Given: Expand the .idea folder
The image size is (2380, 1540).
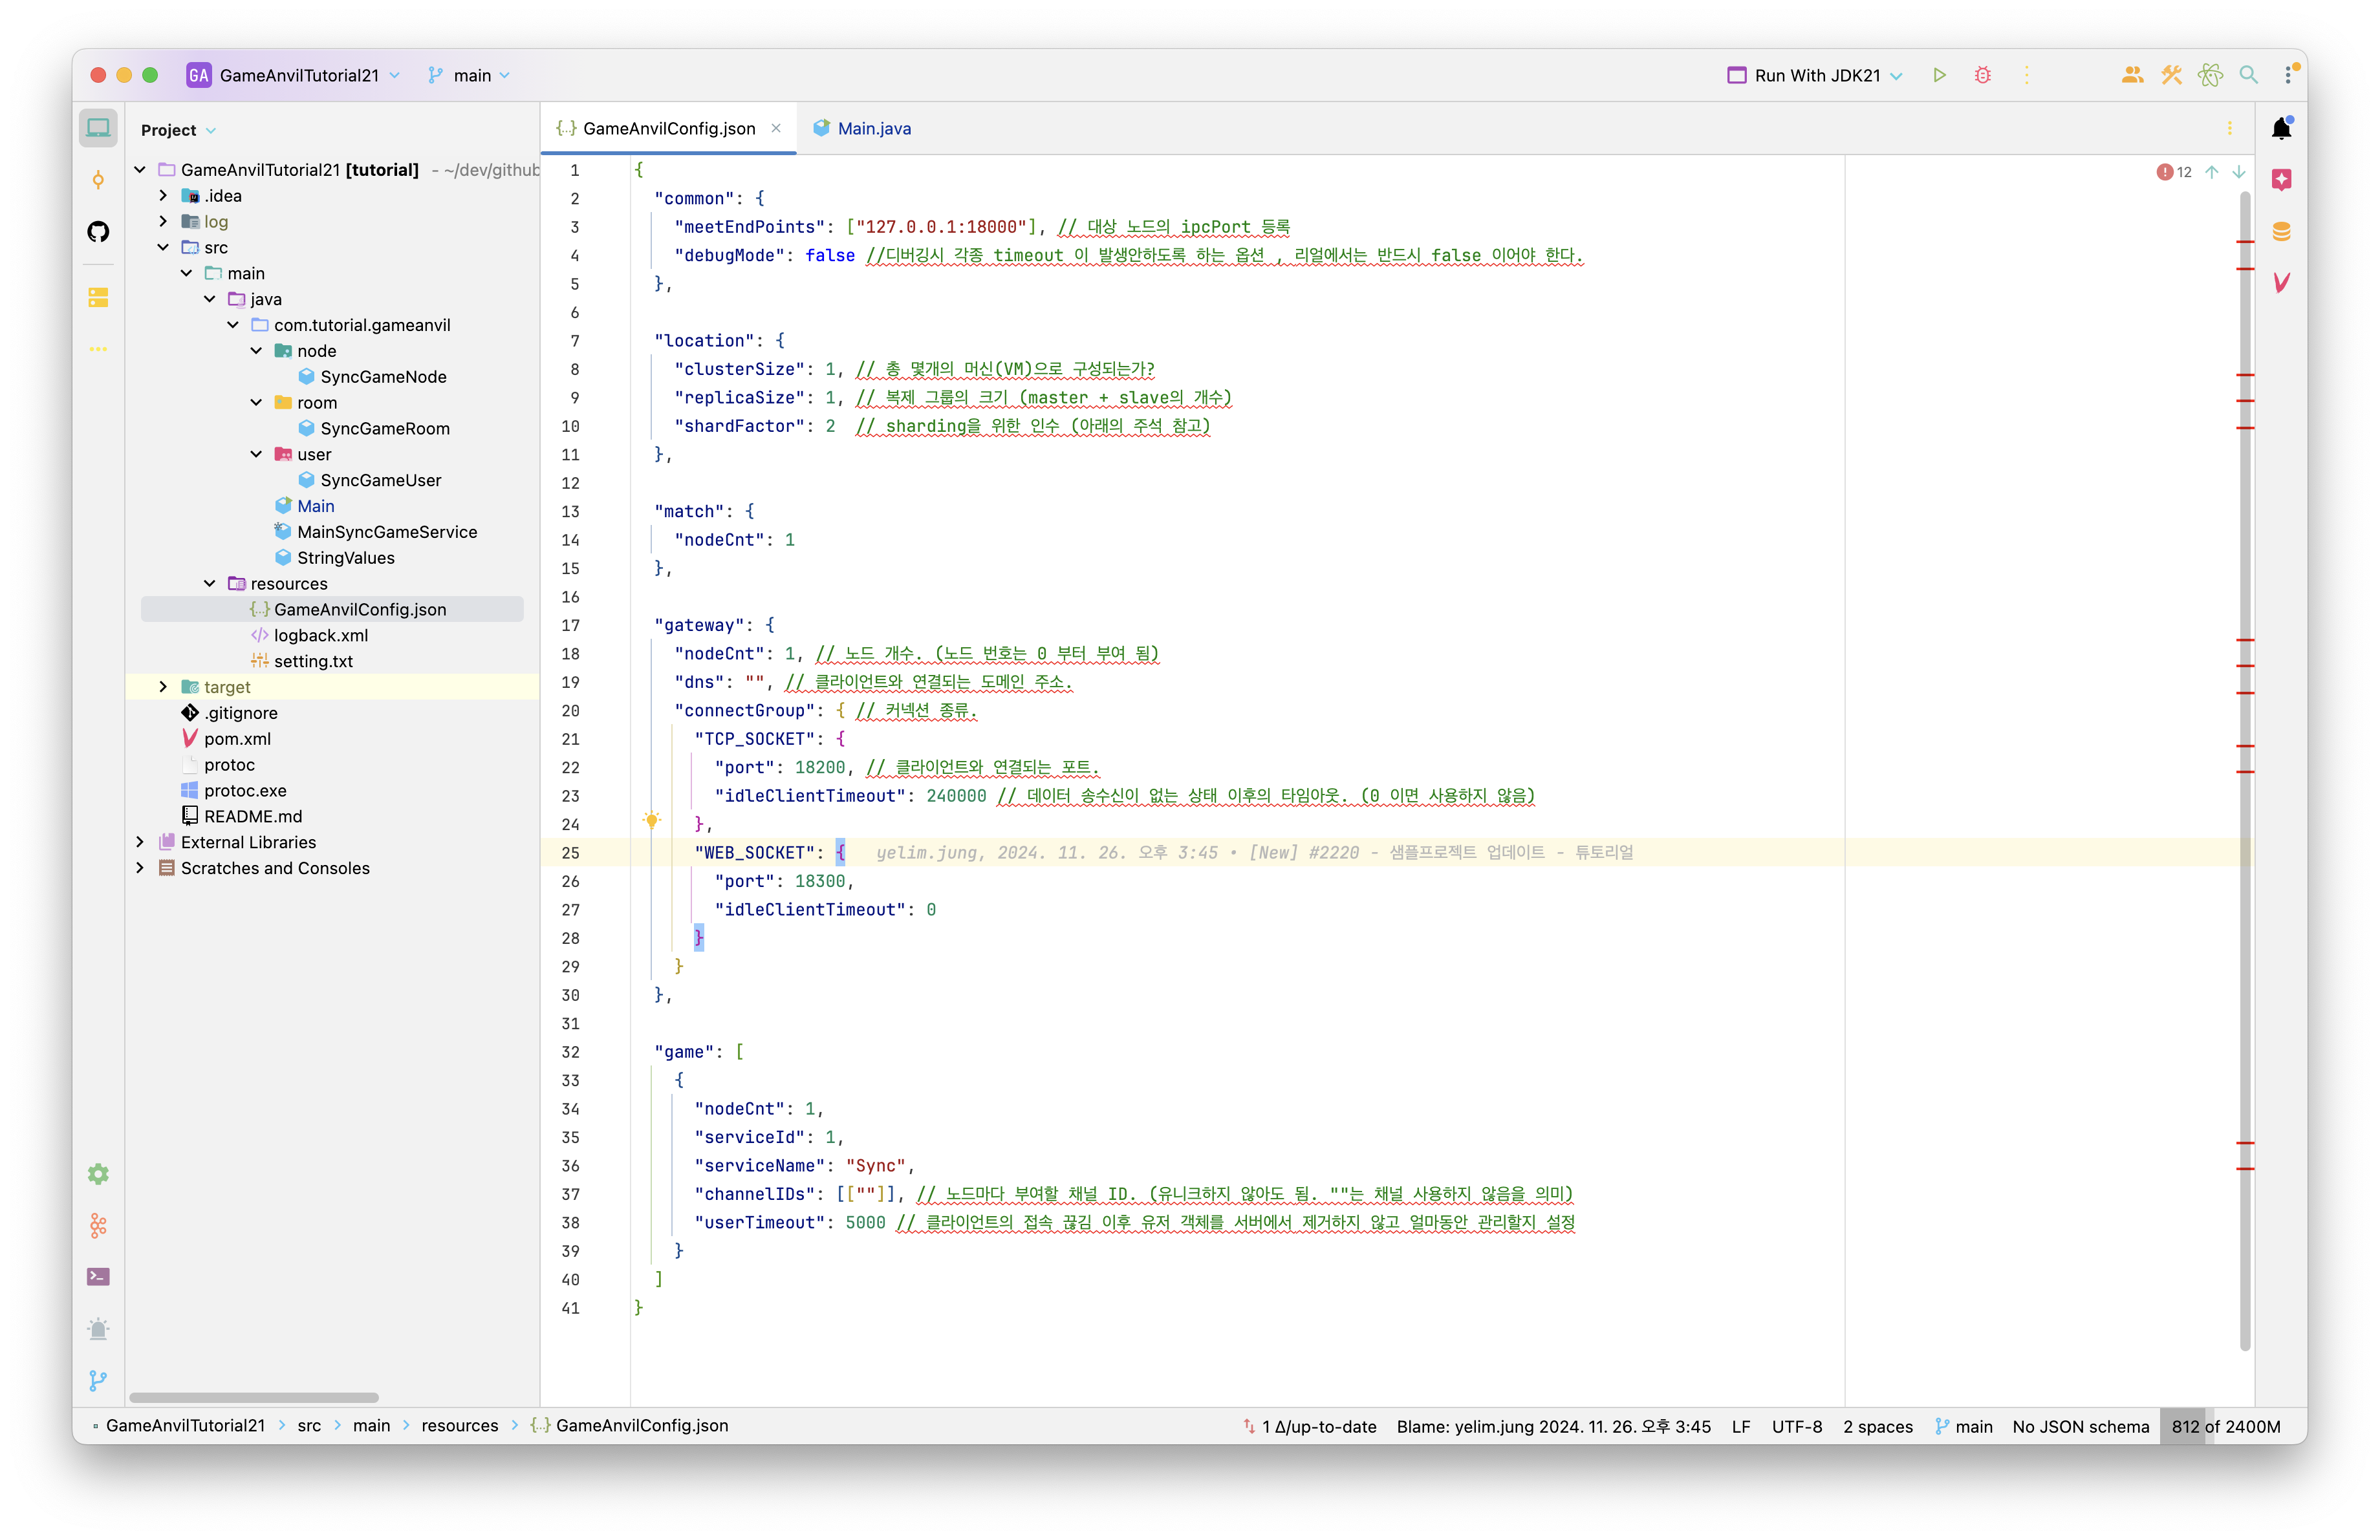Looking at the screenshot, I should click(163, 196).
